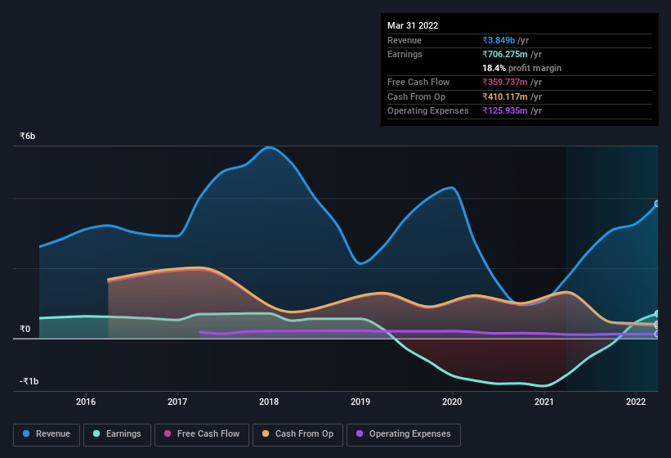Viewport: 671px width, 458px height.
Task: Click the Mar 31 2022 tooltip date
Action: [413, 25]
